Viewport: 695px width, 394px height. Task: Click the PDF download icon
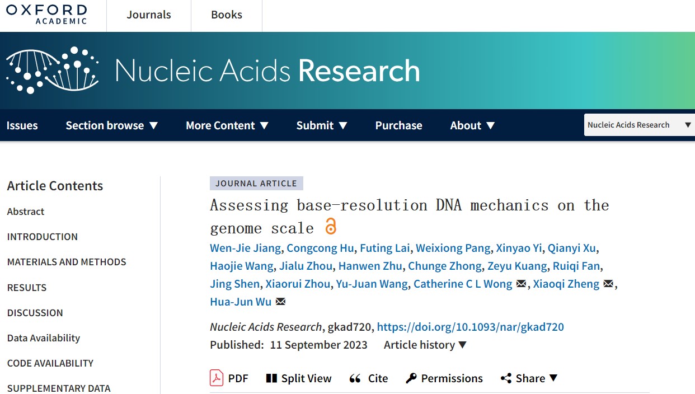pos(217,378)
